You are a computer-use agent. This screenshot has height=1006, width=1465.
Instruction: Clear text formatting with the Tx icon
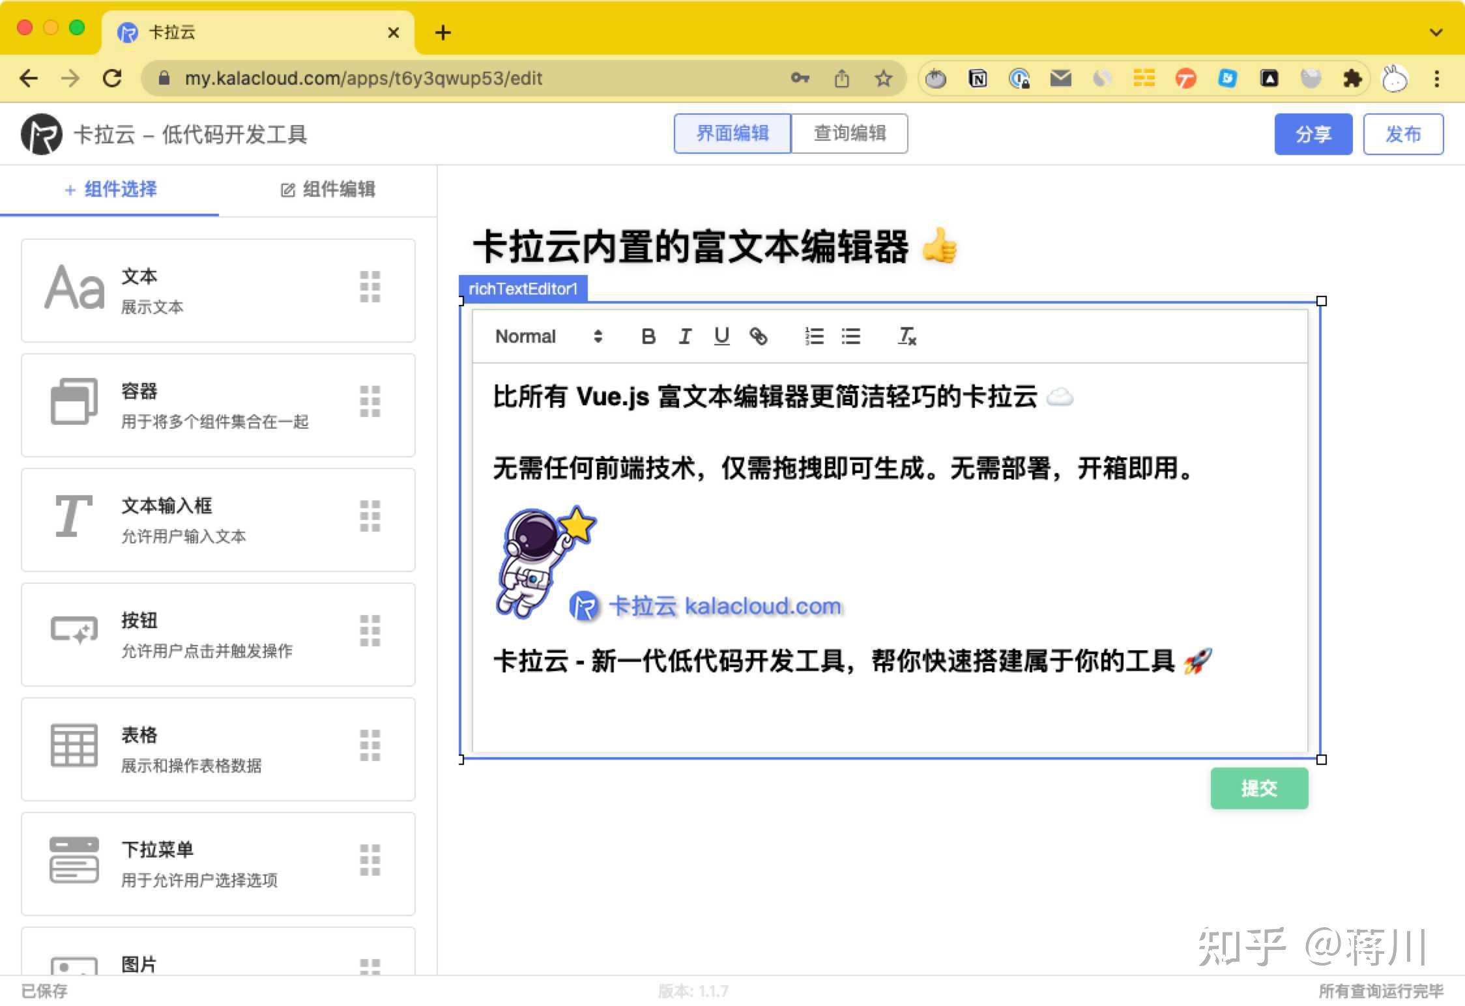906,337
